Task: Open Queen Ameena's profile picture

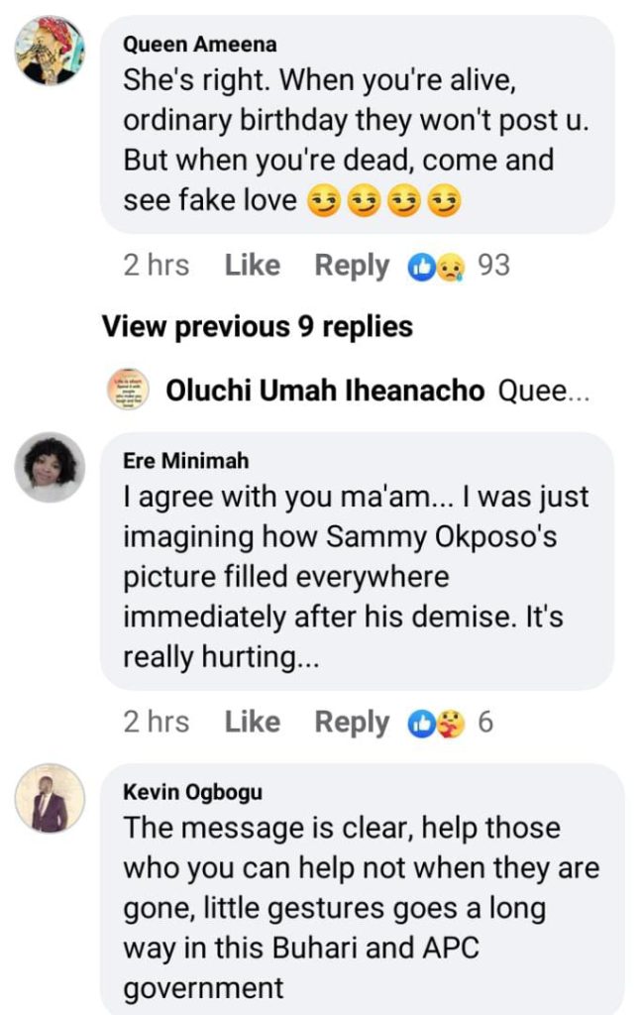Action: click(x=50, y=51)
